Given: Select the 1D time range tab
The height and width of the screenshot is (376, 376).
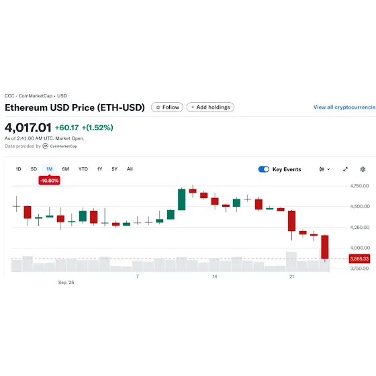Looking at the screenshot, I should coord(19,169).
